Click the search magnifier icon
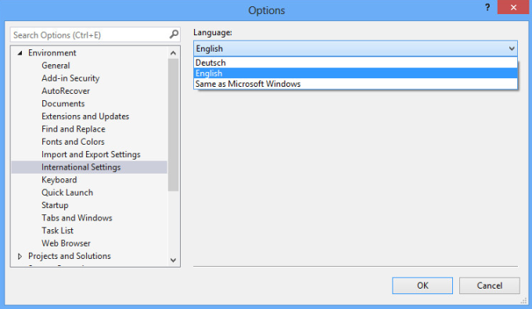This screenshot has height=309, width=532. tap(174, 34)
